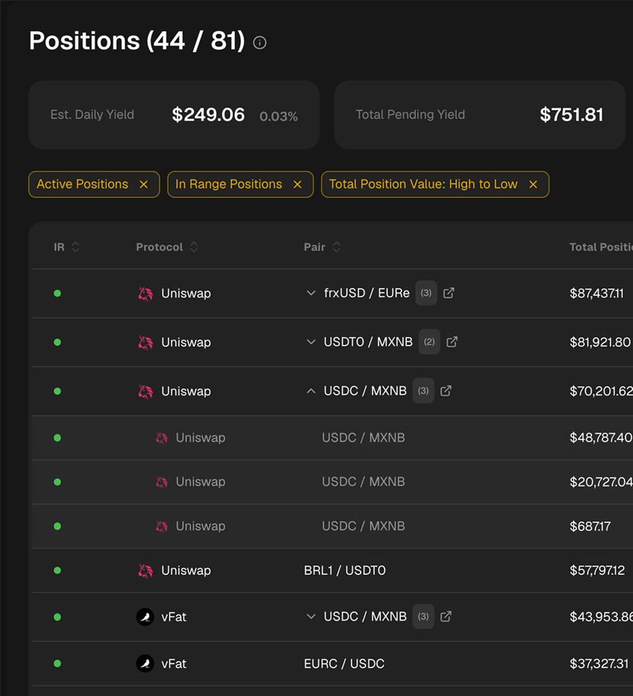Click the frxUSD / EURe pair name

(367, 293)
